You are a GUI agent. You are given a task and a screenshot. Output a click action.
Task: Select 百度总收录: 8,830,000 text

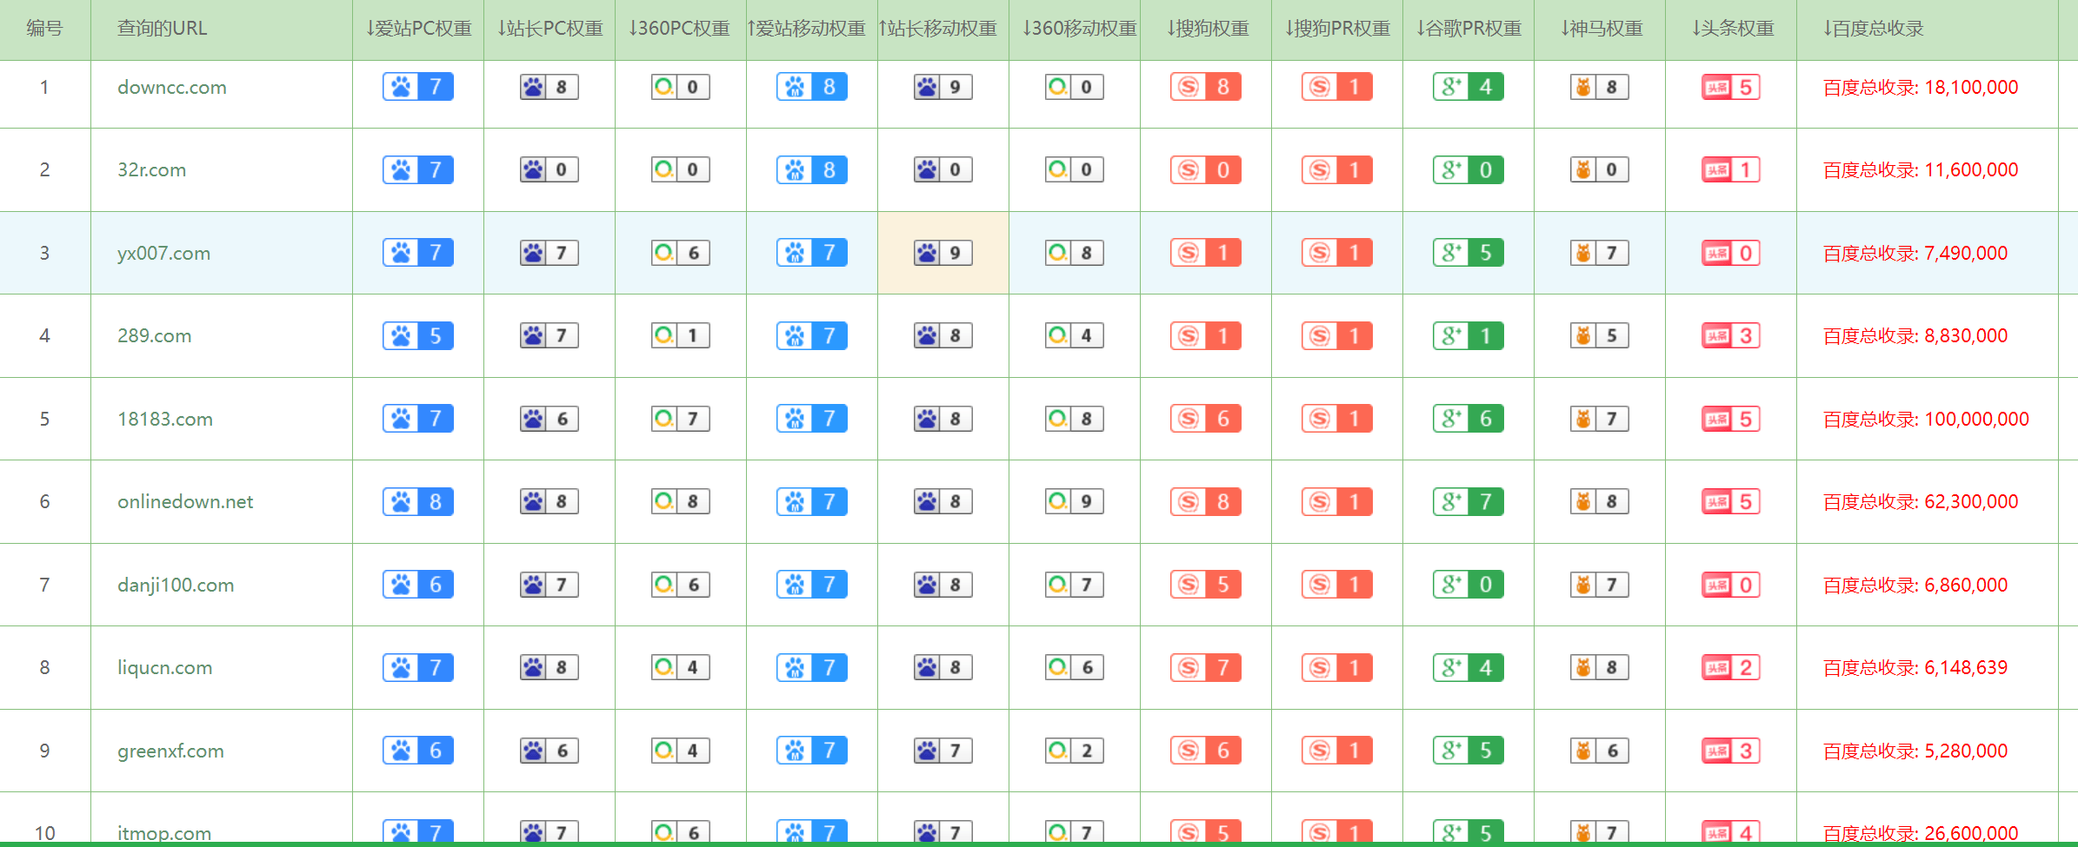(x=1915, y=335)
